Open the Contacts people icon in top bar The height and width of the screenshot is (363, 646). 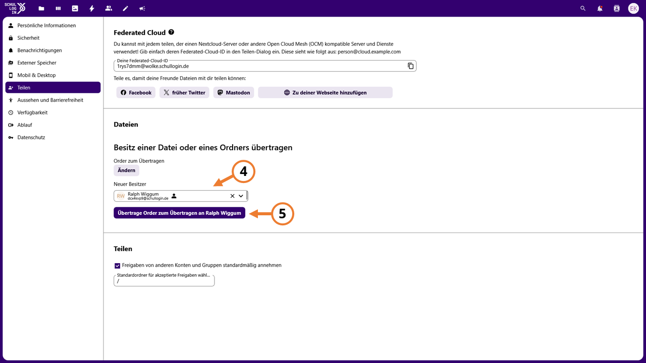pyautogui.click(x=109, y=9)
